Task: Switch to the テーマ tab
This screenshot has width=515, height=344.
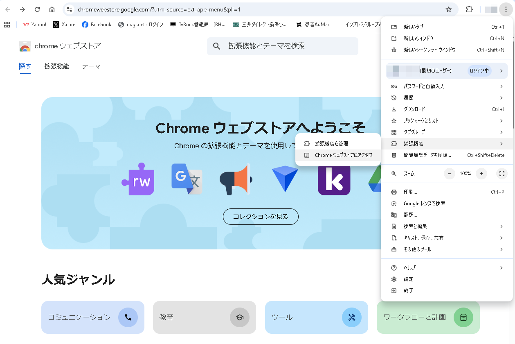Action: (91, 66)
